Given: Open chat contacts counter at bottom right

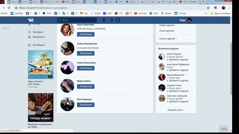Looking at the screenshot, I should [x=224, y=129].
